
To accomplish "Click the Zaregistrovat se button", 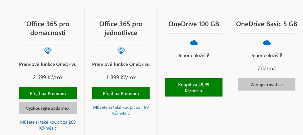I will 267,85.
